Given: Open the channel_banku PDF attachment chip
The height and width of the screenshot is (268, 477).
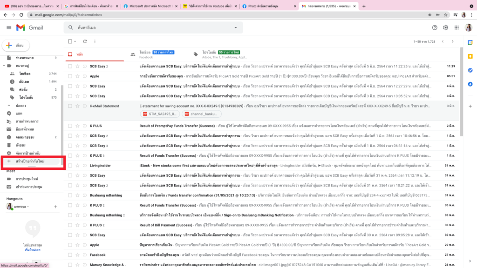Looking at the screenshot, I should 201,114.
